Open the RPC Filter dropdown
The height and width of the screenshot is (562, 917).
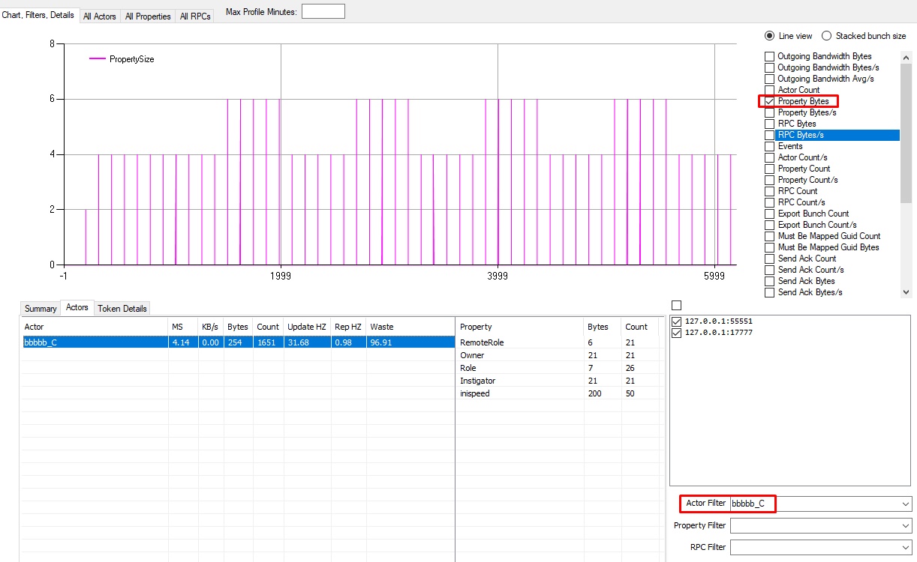coord(906,548)
